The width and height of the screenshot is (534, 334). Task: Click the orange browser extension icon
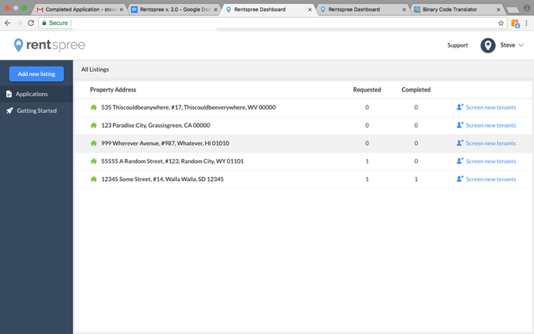coord(515,23)
